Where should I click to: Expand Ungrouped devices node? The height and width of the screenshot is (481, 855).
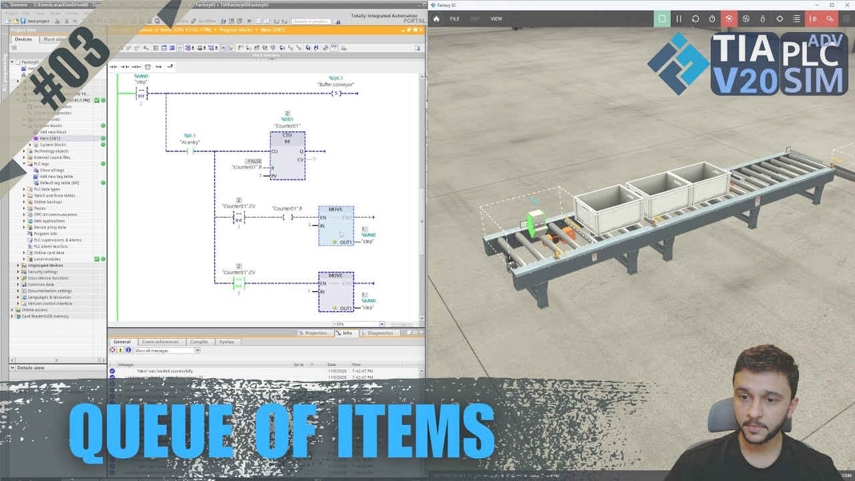19,265
